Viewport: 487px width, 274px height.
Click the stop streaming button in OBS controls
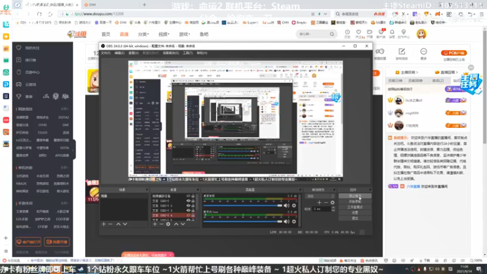click(355, 196)
